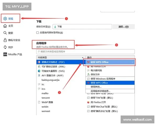This screenshot has width=157, height=126.
Task: Click the 保存文件 save icon in dropdown
Action: [x=88, y=75]
